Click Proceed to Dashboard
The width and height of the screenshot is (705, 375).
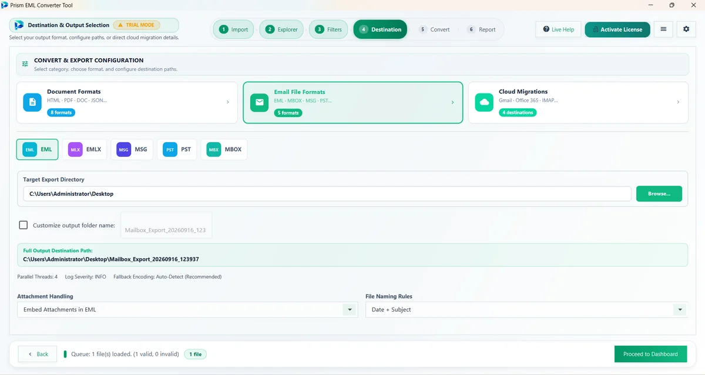(650, 354)
